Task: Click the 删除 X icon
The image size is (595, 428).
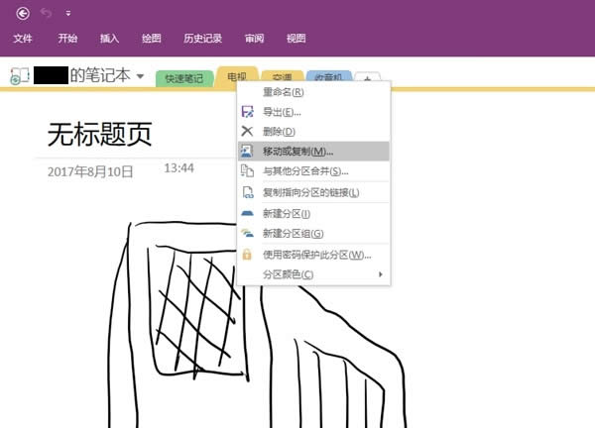Action: pos(248,132)
